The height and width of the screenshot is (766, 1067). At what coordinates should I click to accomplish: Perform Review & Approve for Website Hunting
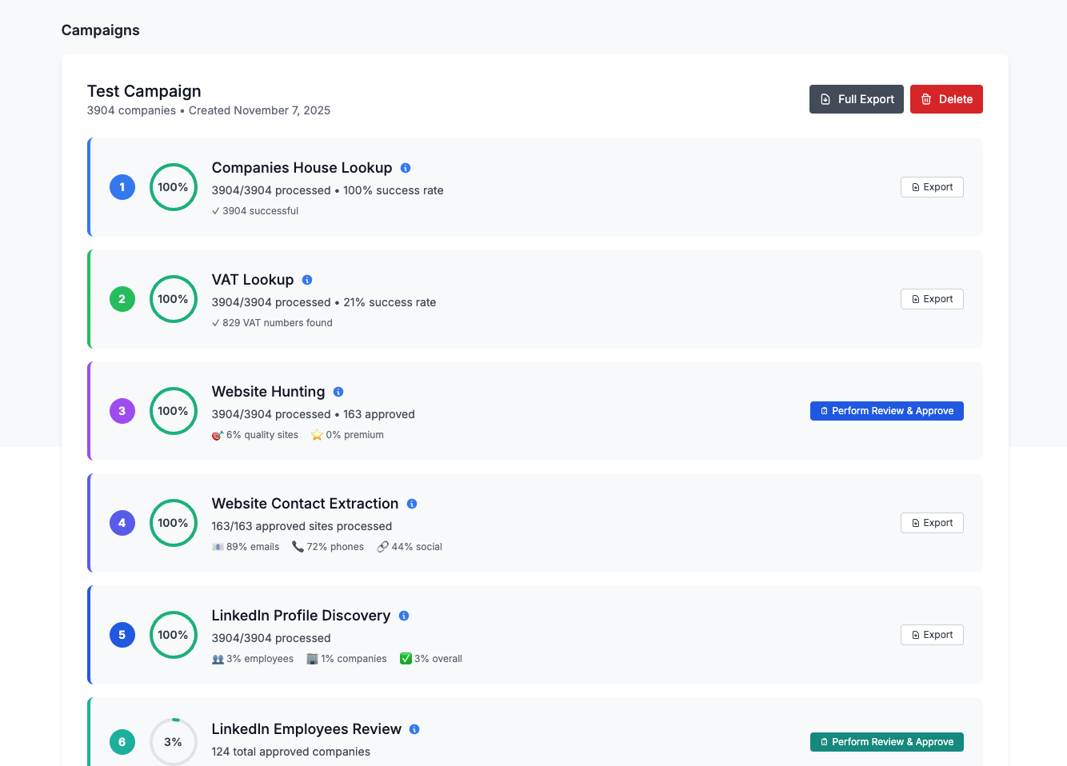[886, 411]
